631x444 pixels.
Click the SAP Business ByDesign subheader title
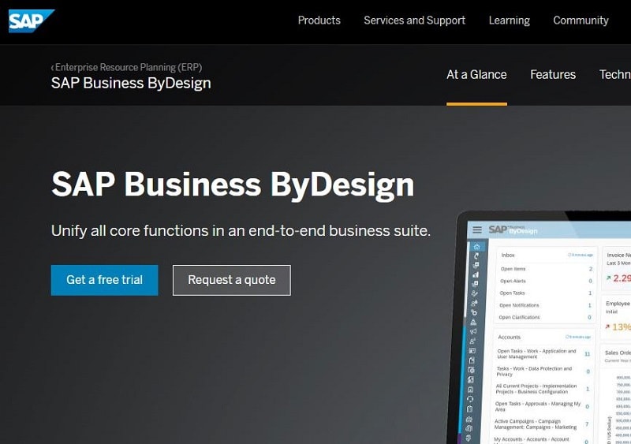click(x=131, y=84)
